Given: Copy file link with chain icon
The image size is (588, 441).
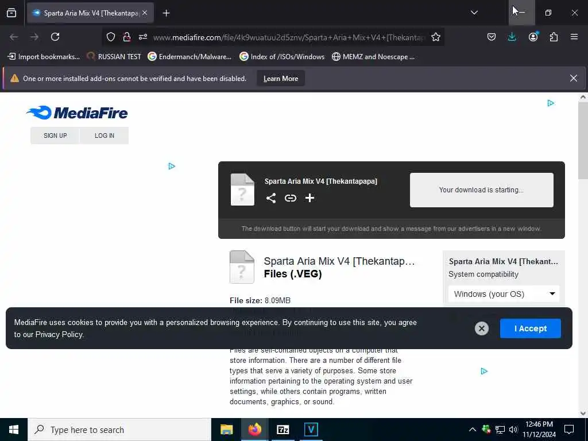Looking at the screenshot, I should 290,198.
